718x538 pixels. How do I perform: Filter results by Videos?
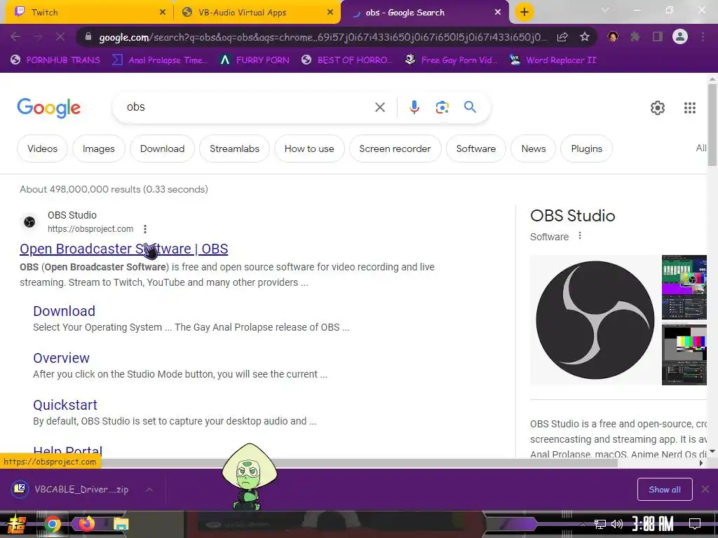42,149
